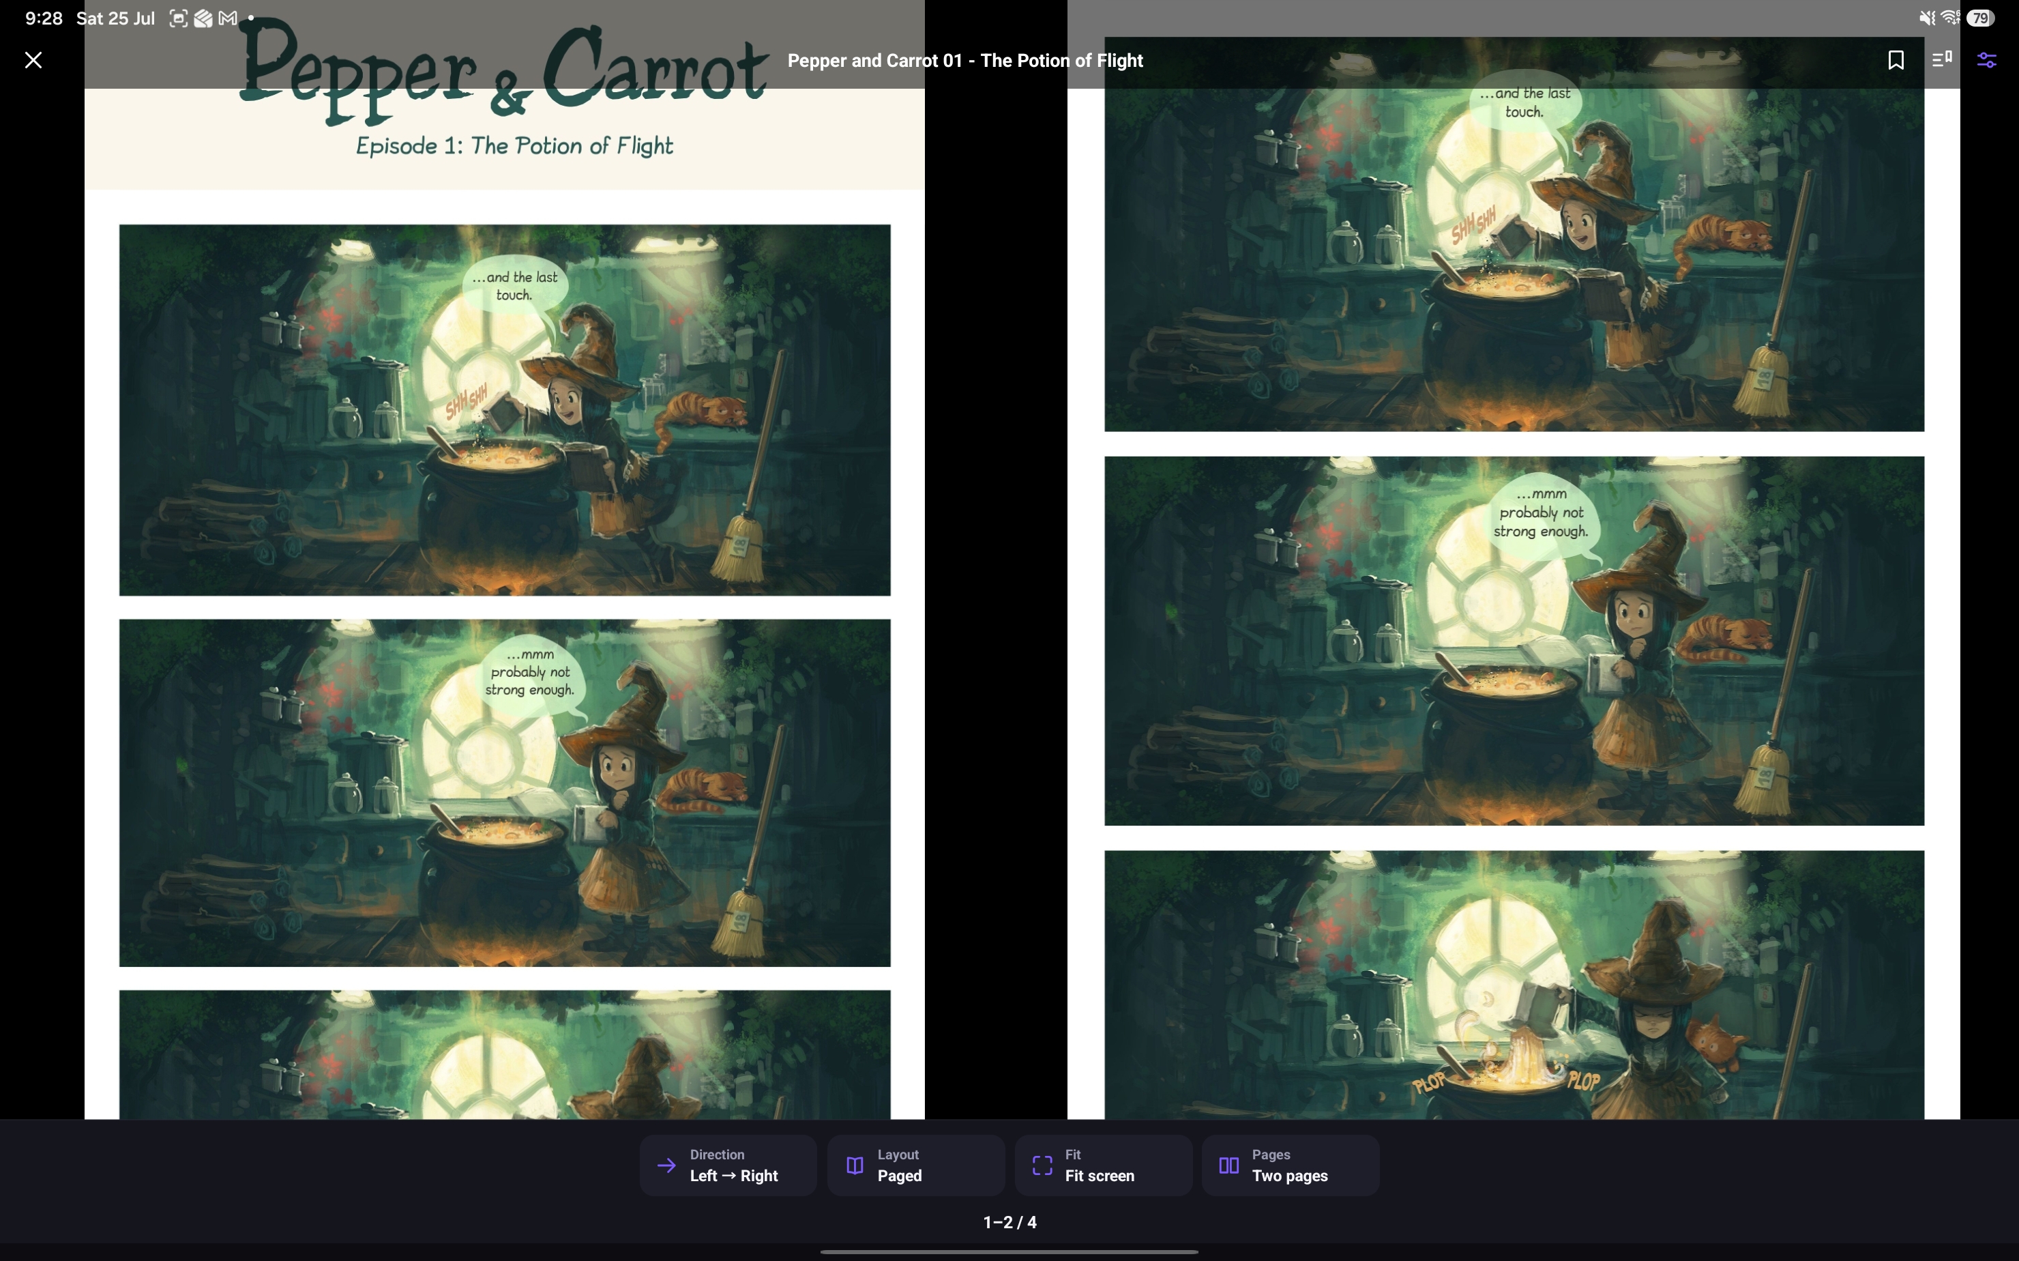Bookmark the current page
This screenshot has height=1261, width=2019.
click(x=1896, y=60)
